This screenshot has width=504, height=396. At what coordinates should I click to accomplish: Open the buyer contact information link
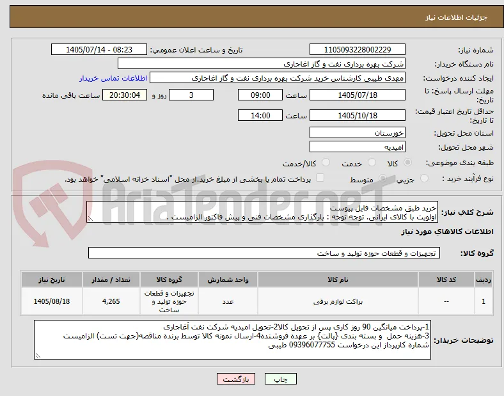113,79
